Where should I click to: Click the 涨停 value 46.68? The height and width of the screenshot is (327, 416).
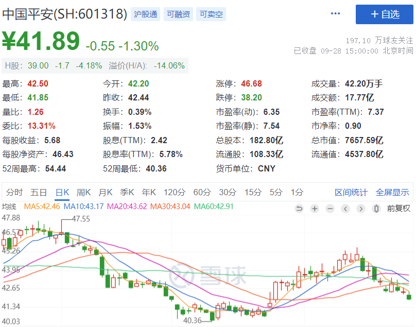point(252,84)
